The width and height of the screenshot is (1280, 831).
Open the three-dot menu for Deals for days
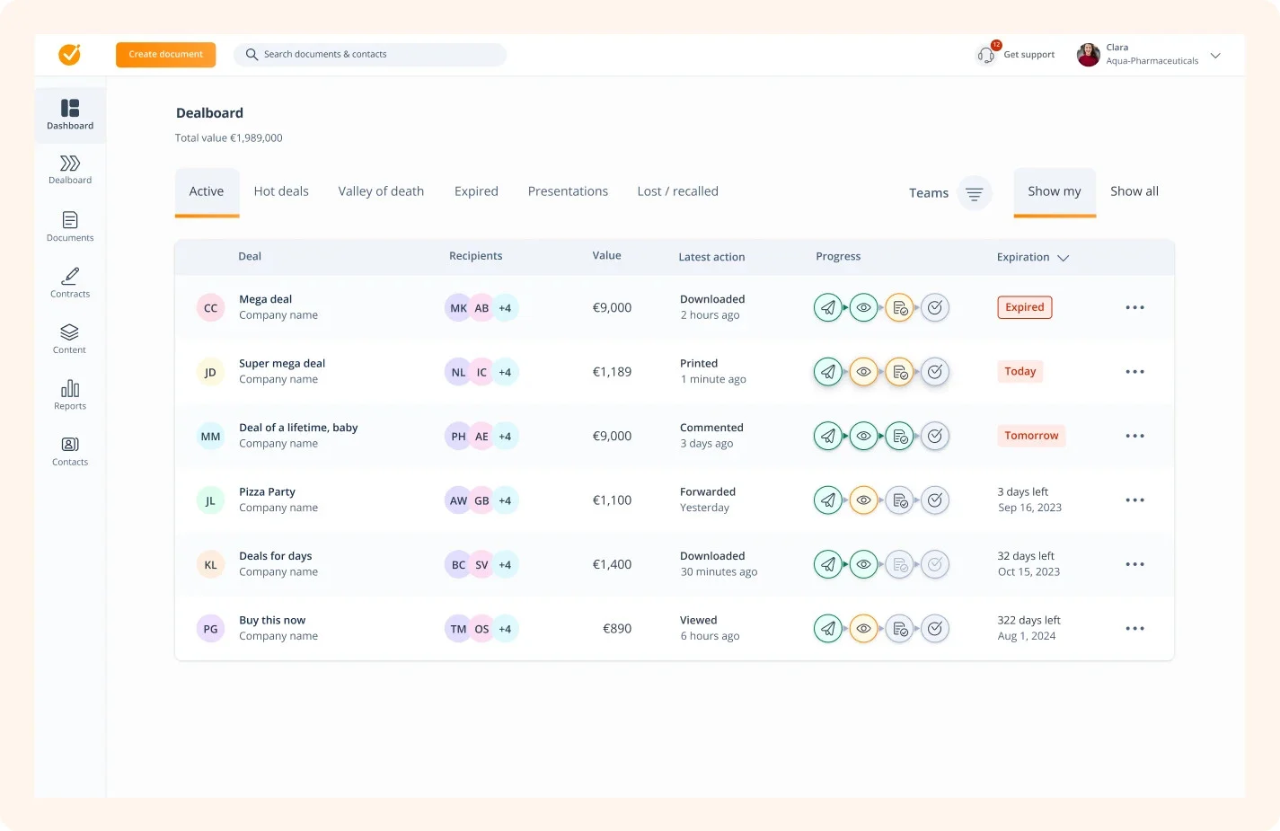[x=1134, y=564]
